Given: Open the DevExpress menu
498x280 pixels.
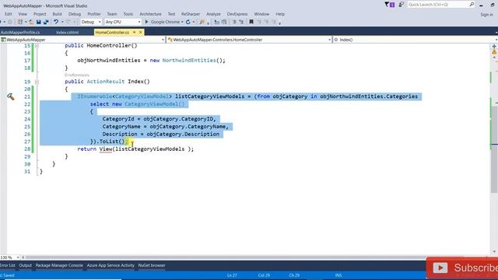Looking at the screenshot, I should [237, 14].
